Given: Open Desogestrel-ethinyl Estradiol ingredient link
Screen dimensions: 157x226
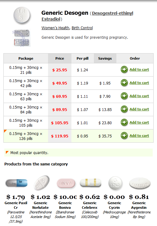Looking at the screenshot, I should coord(87,16).
